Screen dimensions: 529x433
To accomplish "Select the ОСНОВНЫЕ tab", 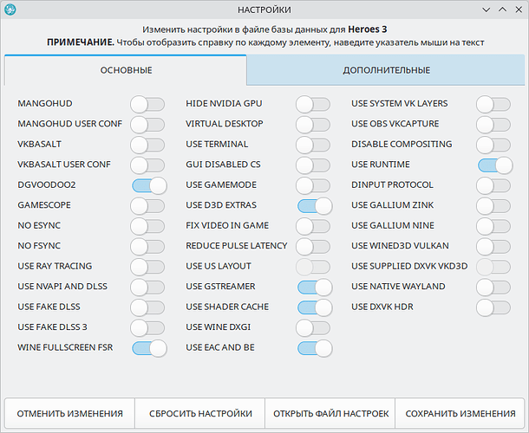I will coord(126,70).
